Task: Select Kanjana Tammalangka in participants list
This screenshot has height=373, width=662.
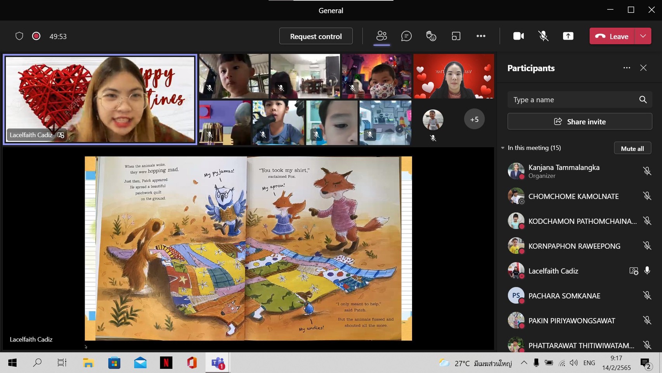Action: tap(580, 171)
